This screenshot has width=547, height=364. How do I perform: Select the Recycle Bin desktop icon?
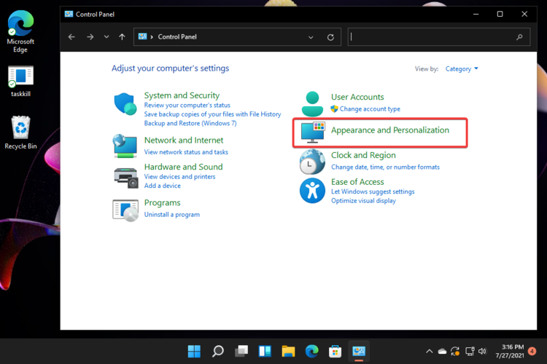coord(20,132)
